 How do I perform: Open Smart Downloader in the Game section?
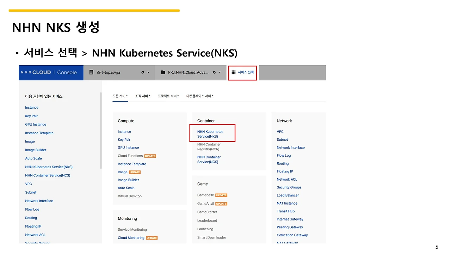pos(212,237)
